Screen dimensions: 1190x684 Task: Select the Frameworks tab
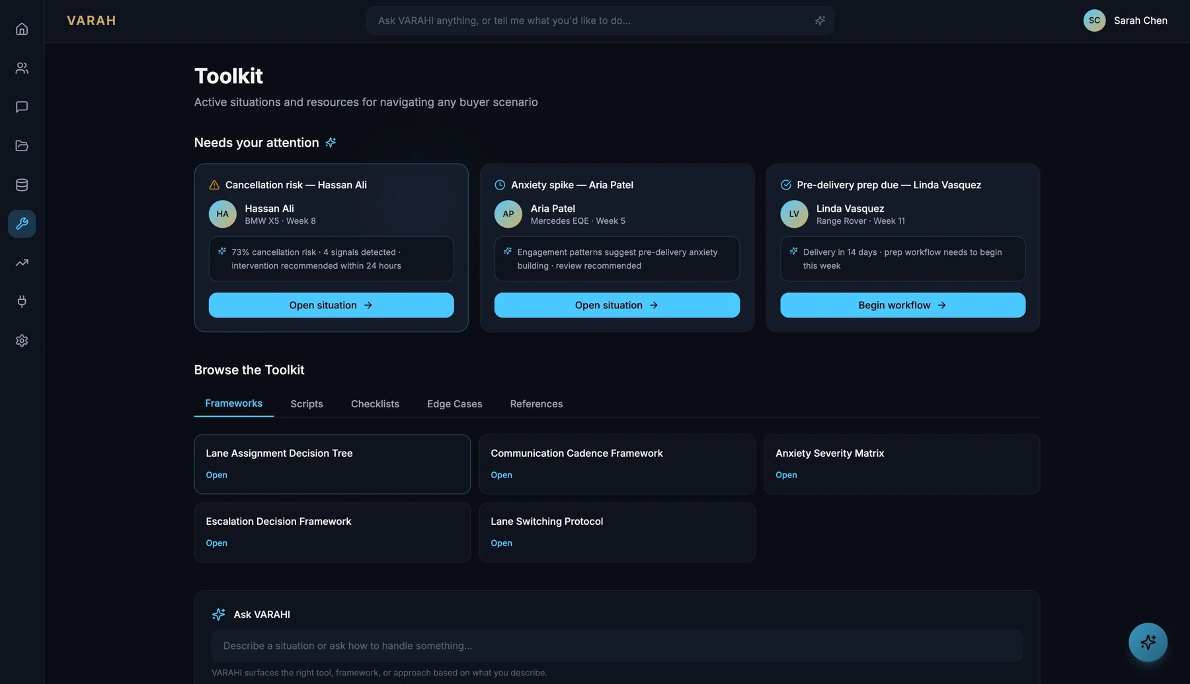tap(233, 403)
